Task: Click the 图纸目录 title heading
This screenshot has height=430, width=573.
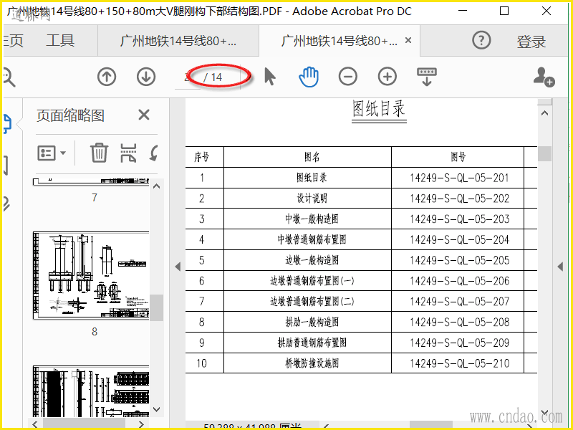Action: pyautogui.click(x=379, y=109)
